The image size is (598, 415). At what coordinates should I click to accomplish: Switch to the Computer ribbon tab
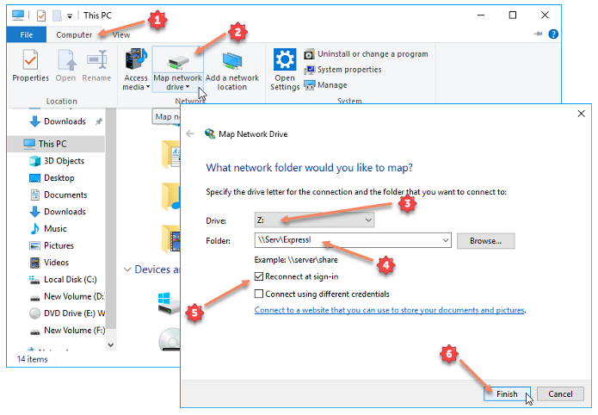tap(74, 34)
